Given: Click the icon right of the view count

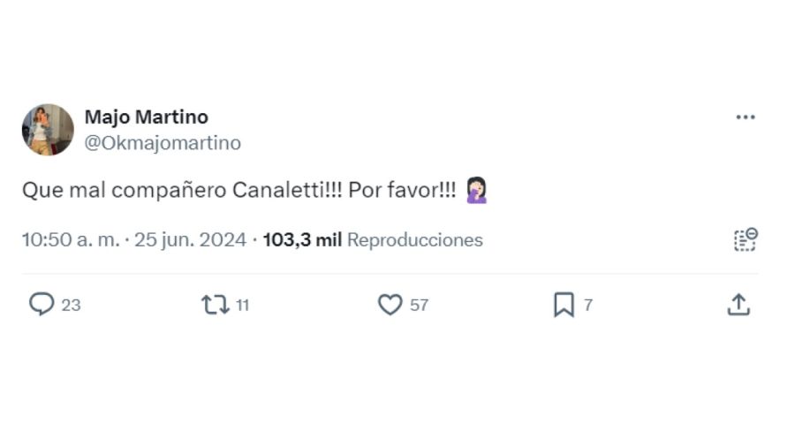Looking at the screenshot, I should coord(746,239).
